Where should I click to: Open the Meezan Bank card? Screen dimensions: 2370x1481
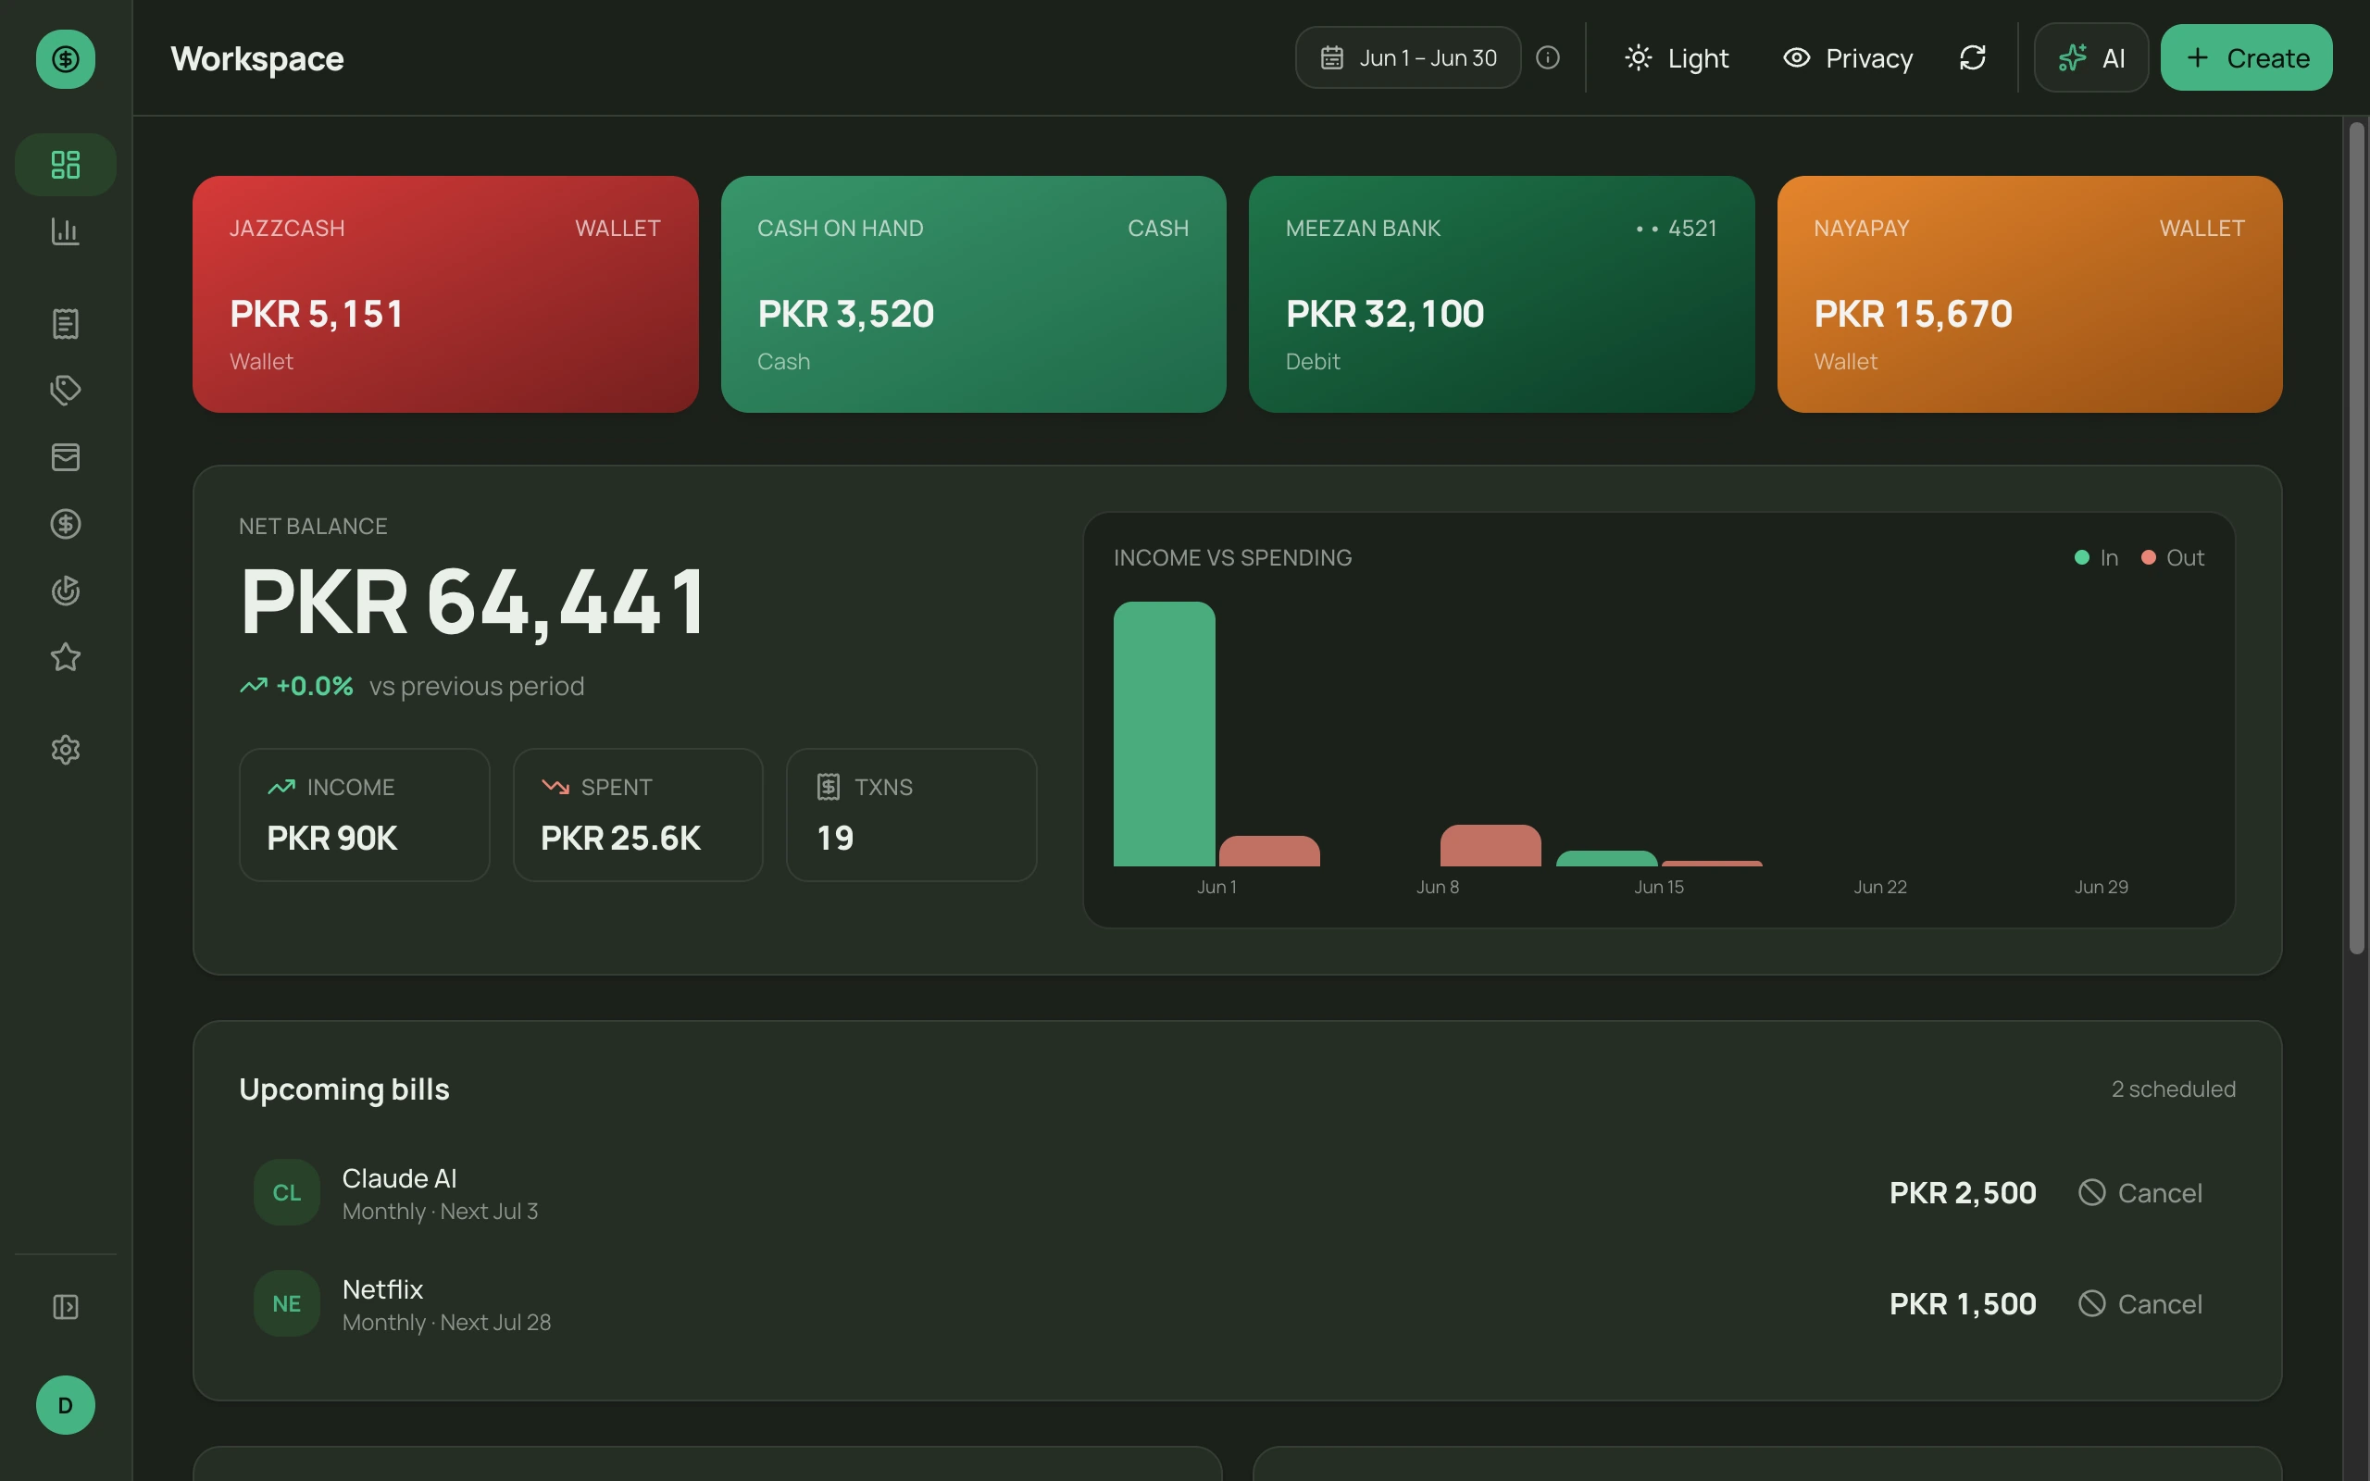[x=1502, y=293]
